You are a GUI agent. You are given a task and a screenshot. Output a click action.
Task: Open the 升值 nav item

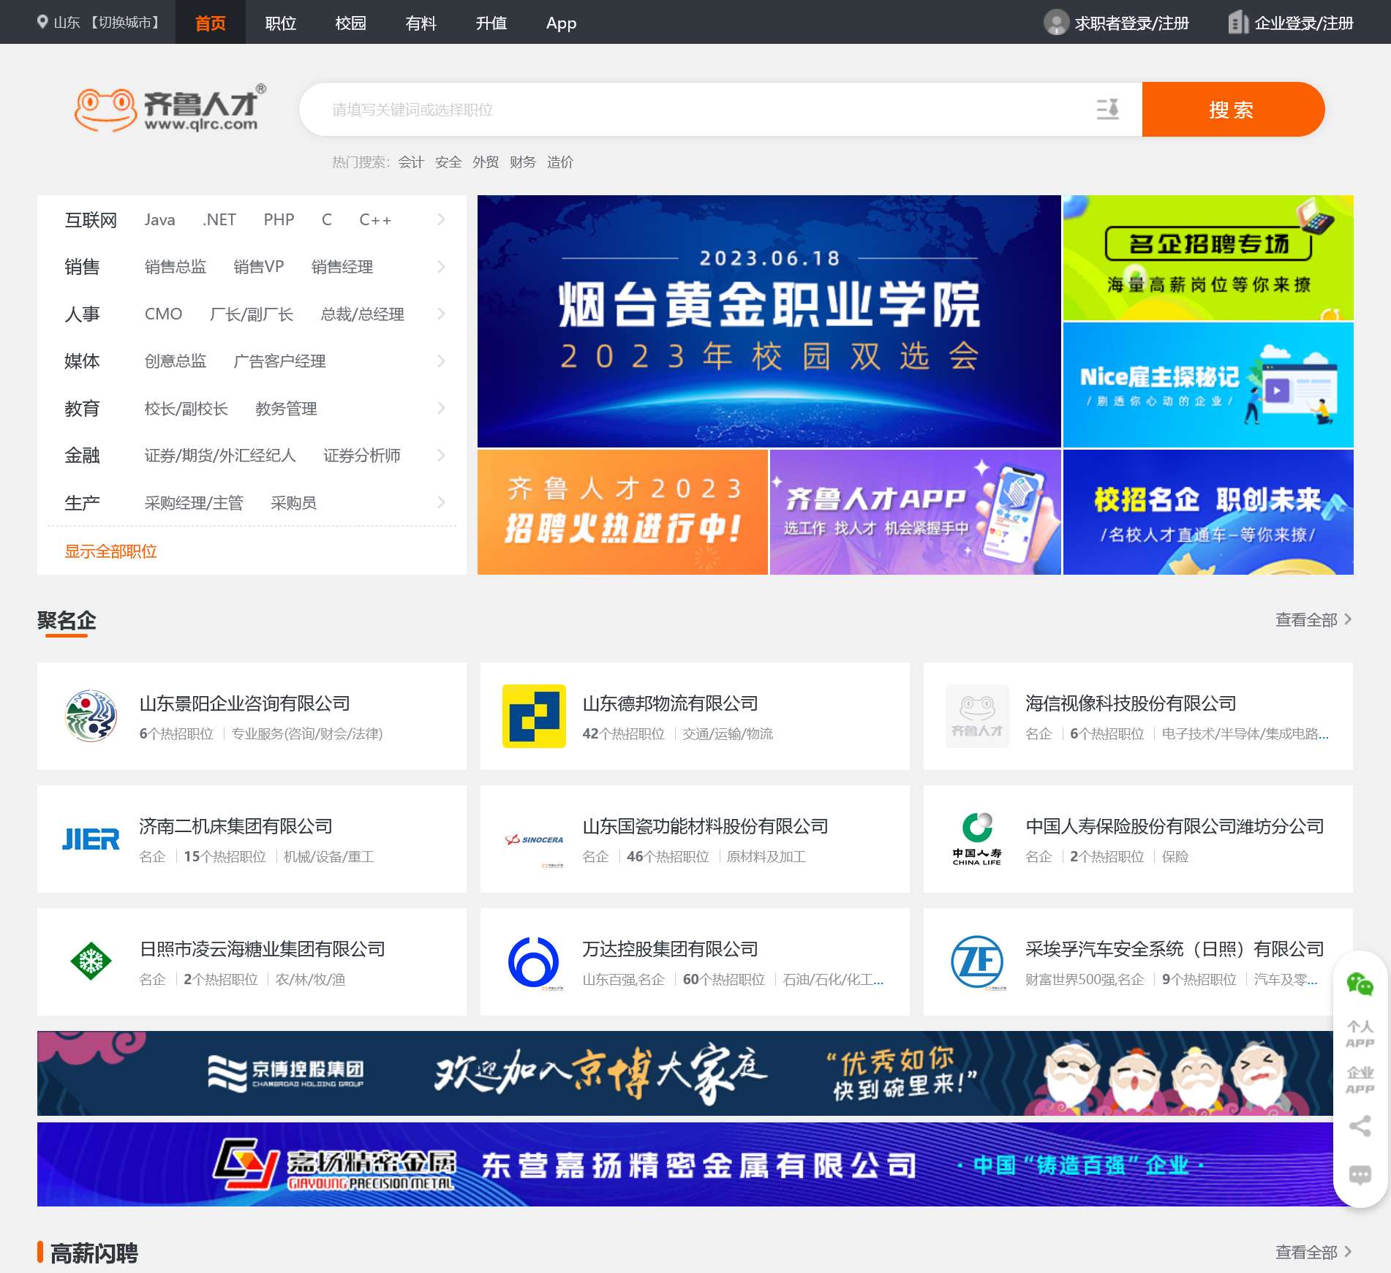(491, 23)
